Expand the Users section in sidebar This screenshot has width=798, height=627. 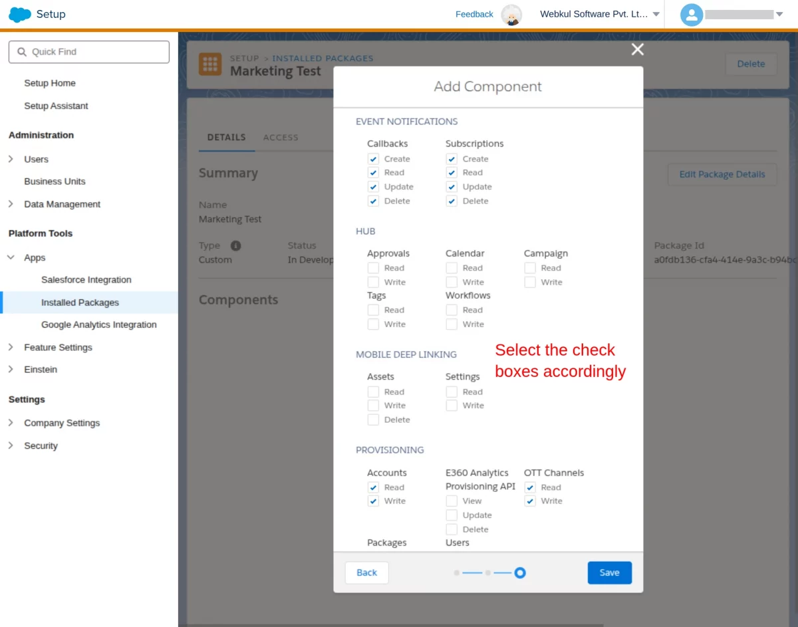11,159
